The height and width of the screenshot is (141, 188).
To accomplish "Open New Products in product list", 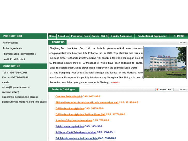I will (x=10, y=43).
